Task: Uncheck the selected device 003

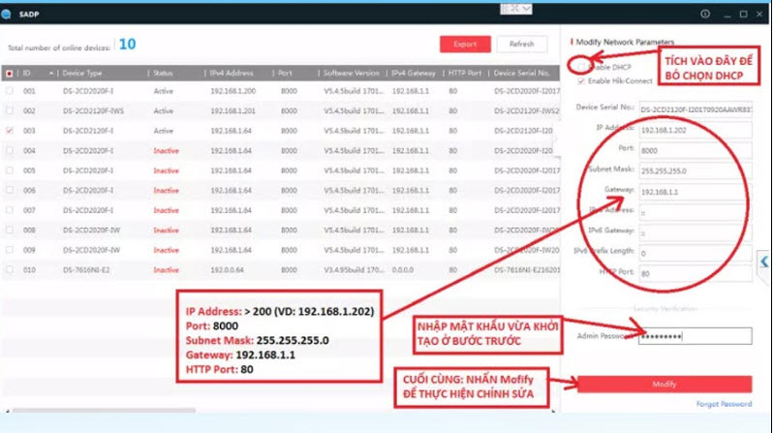Action: 10,130
